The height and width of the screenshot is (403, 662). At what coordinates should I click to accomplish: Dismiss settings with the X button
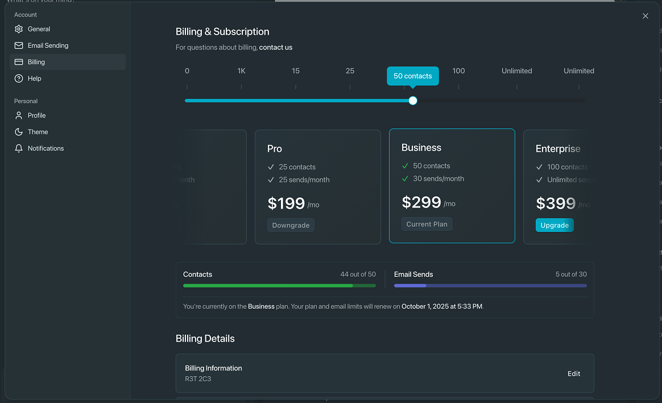(646, 16)
